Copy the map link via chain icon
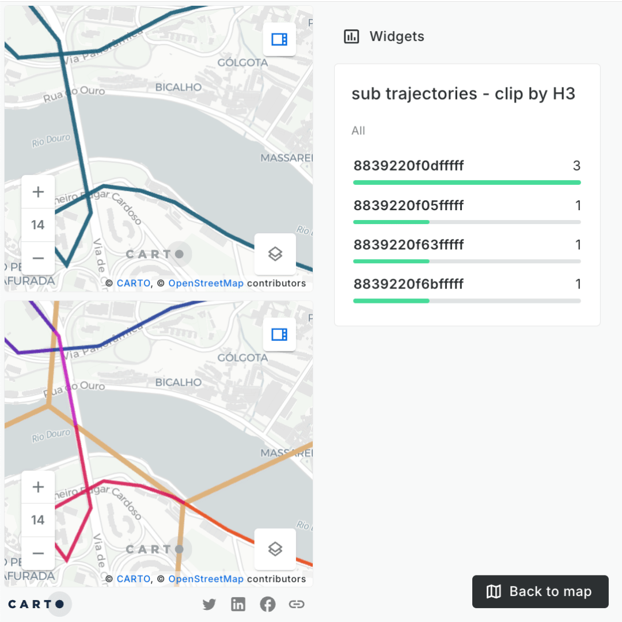The image size is (622, 622). tap(297, 604)
